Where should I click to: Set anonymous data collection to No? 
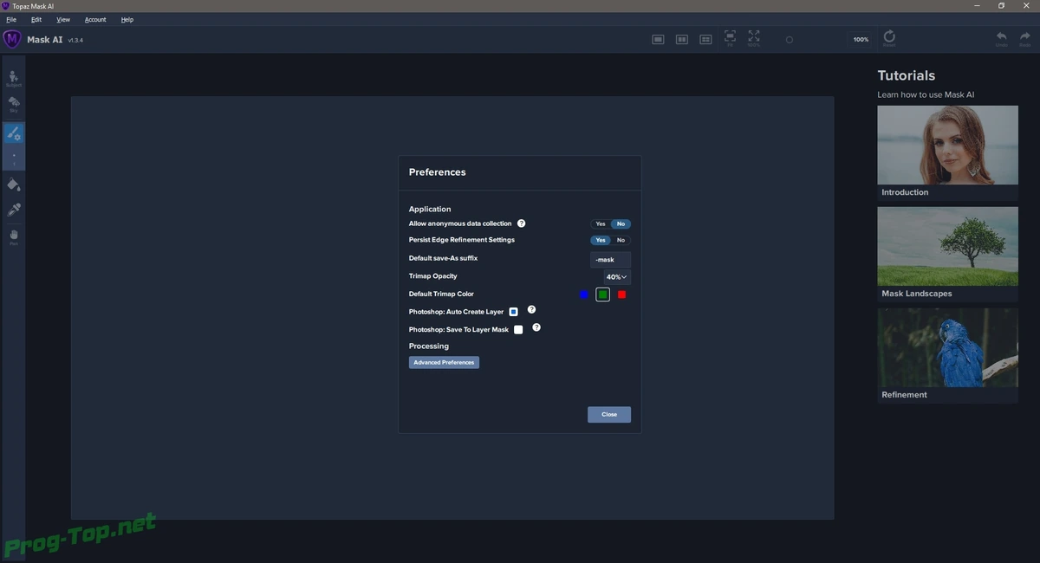621,223
